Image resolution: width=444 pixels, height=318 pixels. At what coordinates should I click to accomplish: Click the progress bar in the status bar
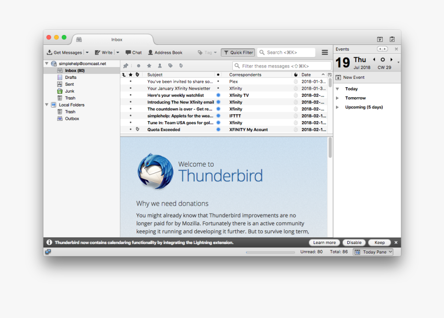tap(270, 251)
